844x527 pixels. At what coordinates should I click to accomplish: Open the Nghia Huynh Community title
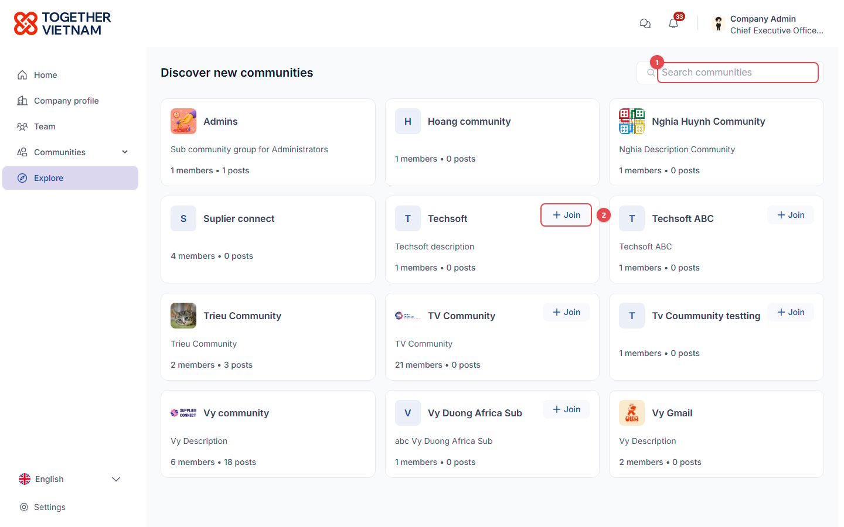click(x=709, y=121)
